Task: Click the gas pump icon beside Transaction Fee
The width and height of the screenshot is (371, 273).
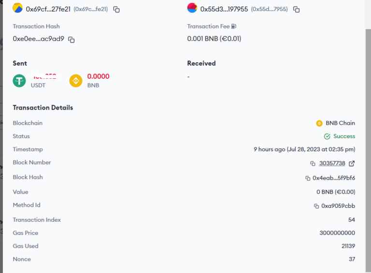Action: click(234, 27)
